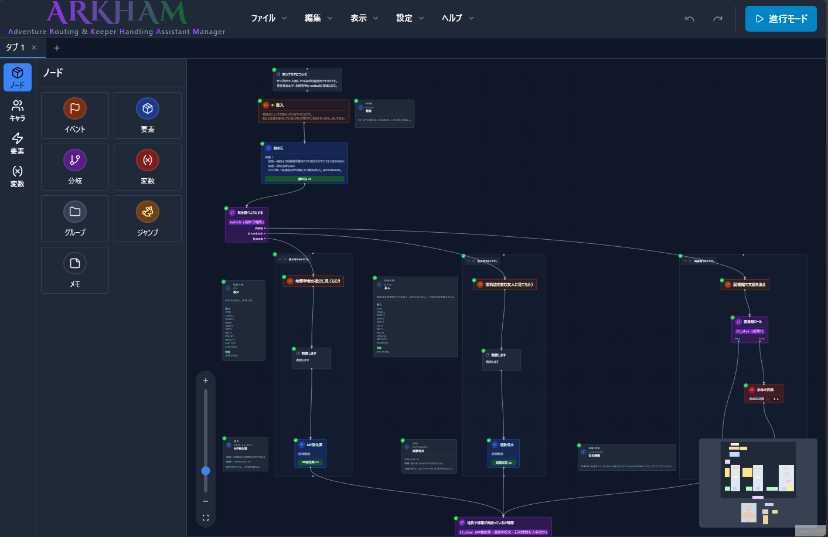Click the branch icon on 図書館ロール node
828x537 pixels.
738,322
